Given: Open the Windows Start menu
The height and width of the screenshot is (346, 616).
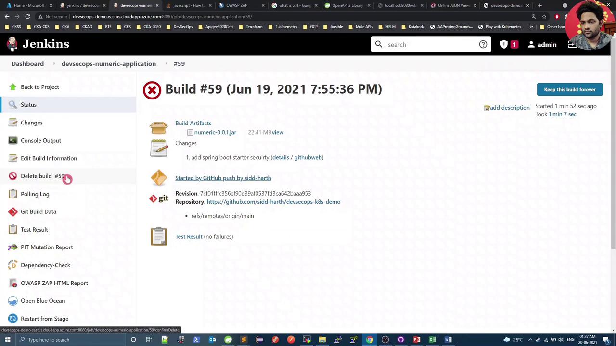Looking at the screenshot, I should pos(7,340).
